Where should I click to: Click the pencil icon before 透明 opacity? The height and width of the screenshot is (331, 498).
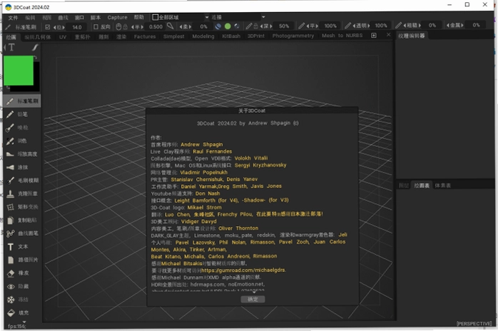point(348,26)
